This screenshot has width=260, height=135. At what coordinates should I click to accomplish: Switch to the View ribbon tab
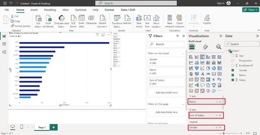tap(65, 10)
